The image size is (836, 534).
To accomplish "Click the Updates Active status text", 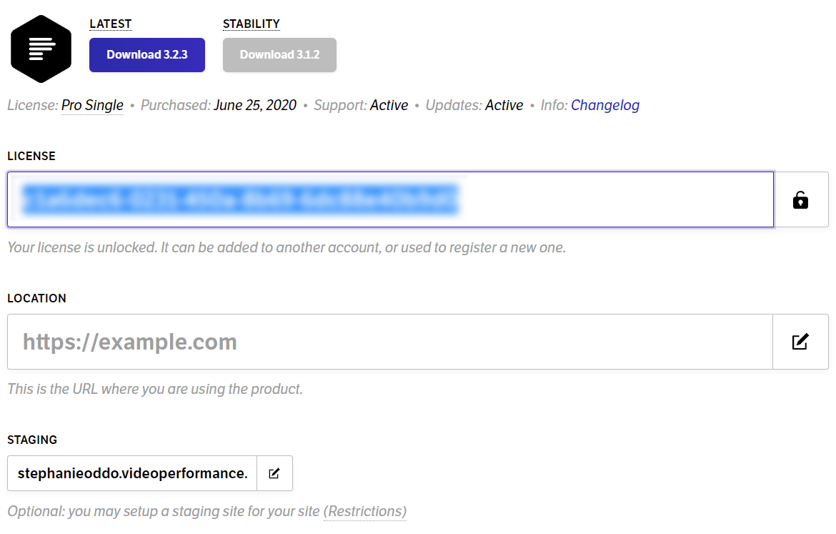I will coord(504,105).
